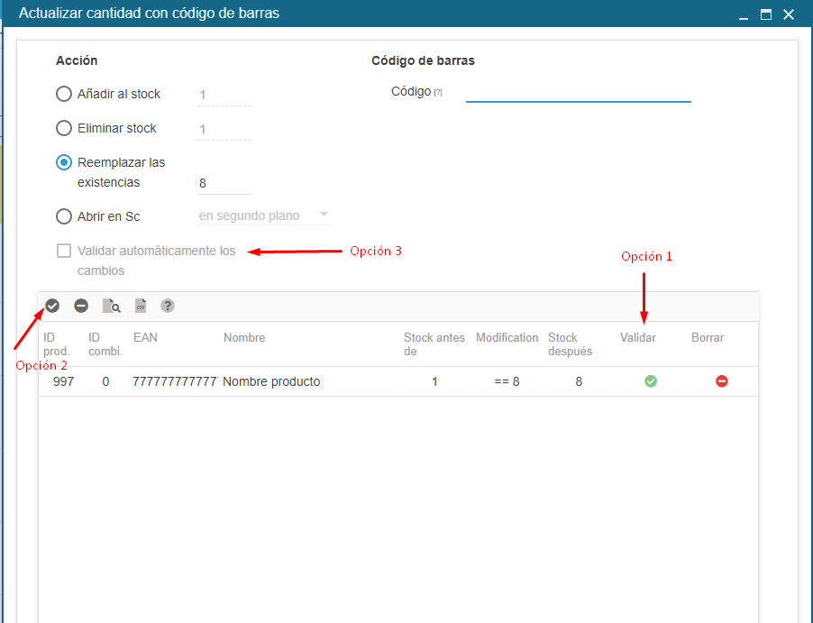
Task: Validate product 997 with the green check icon
Action: pos(650,381)
